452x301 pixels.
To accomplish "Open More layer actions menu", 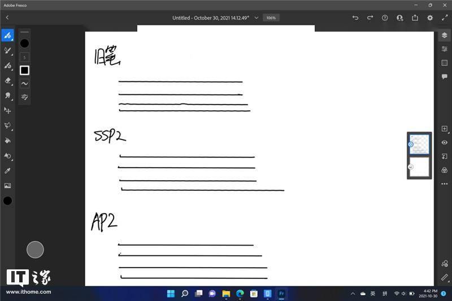I will point(444,184).
